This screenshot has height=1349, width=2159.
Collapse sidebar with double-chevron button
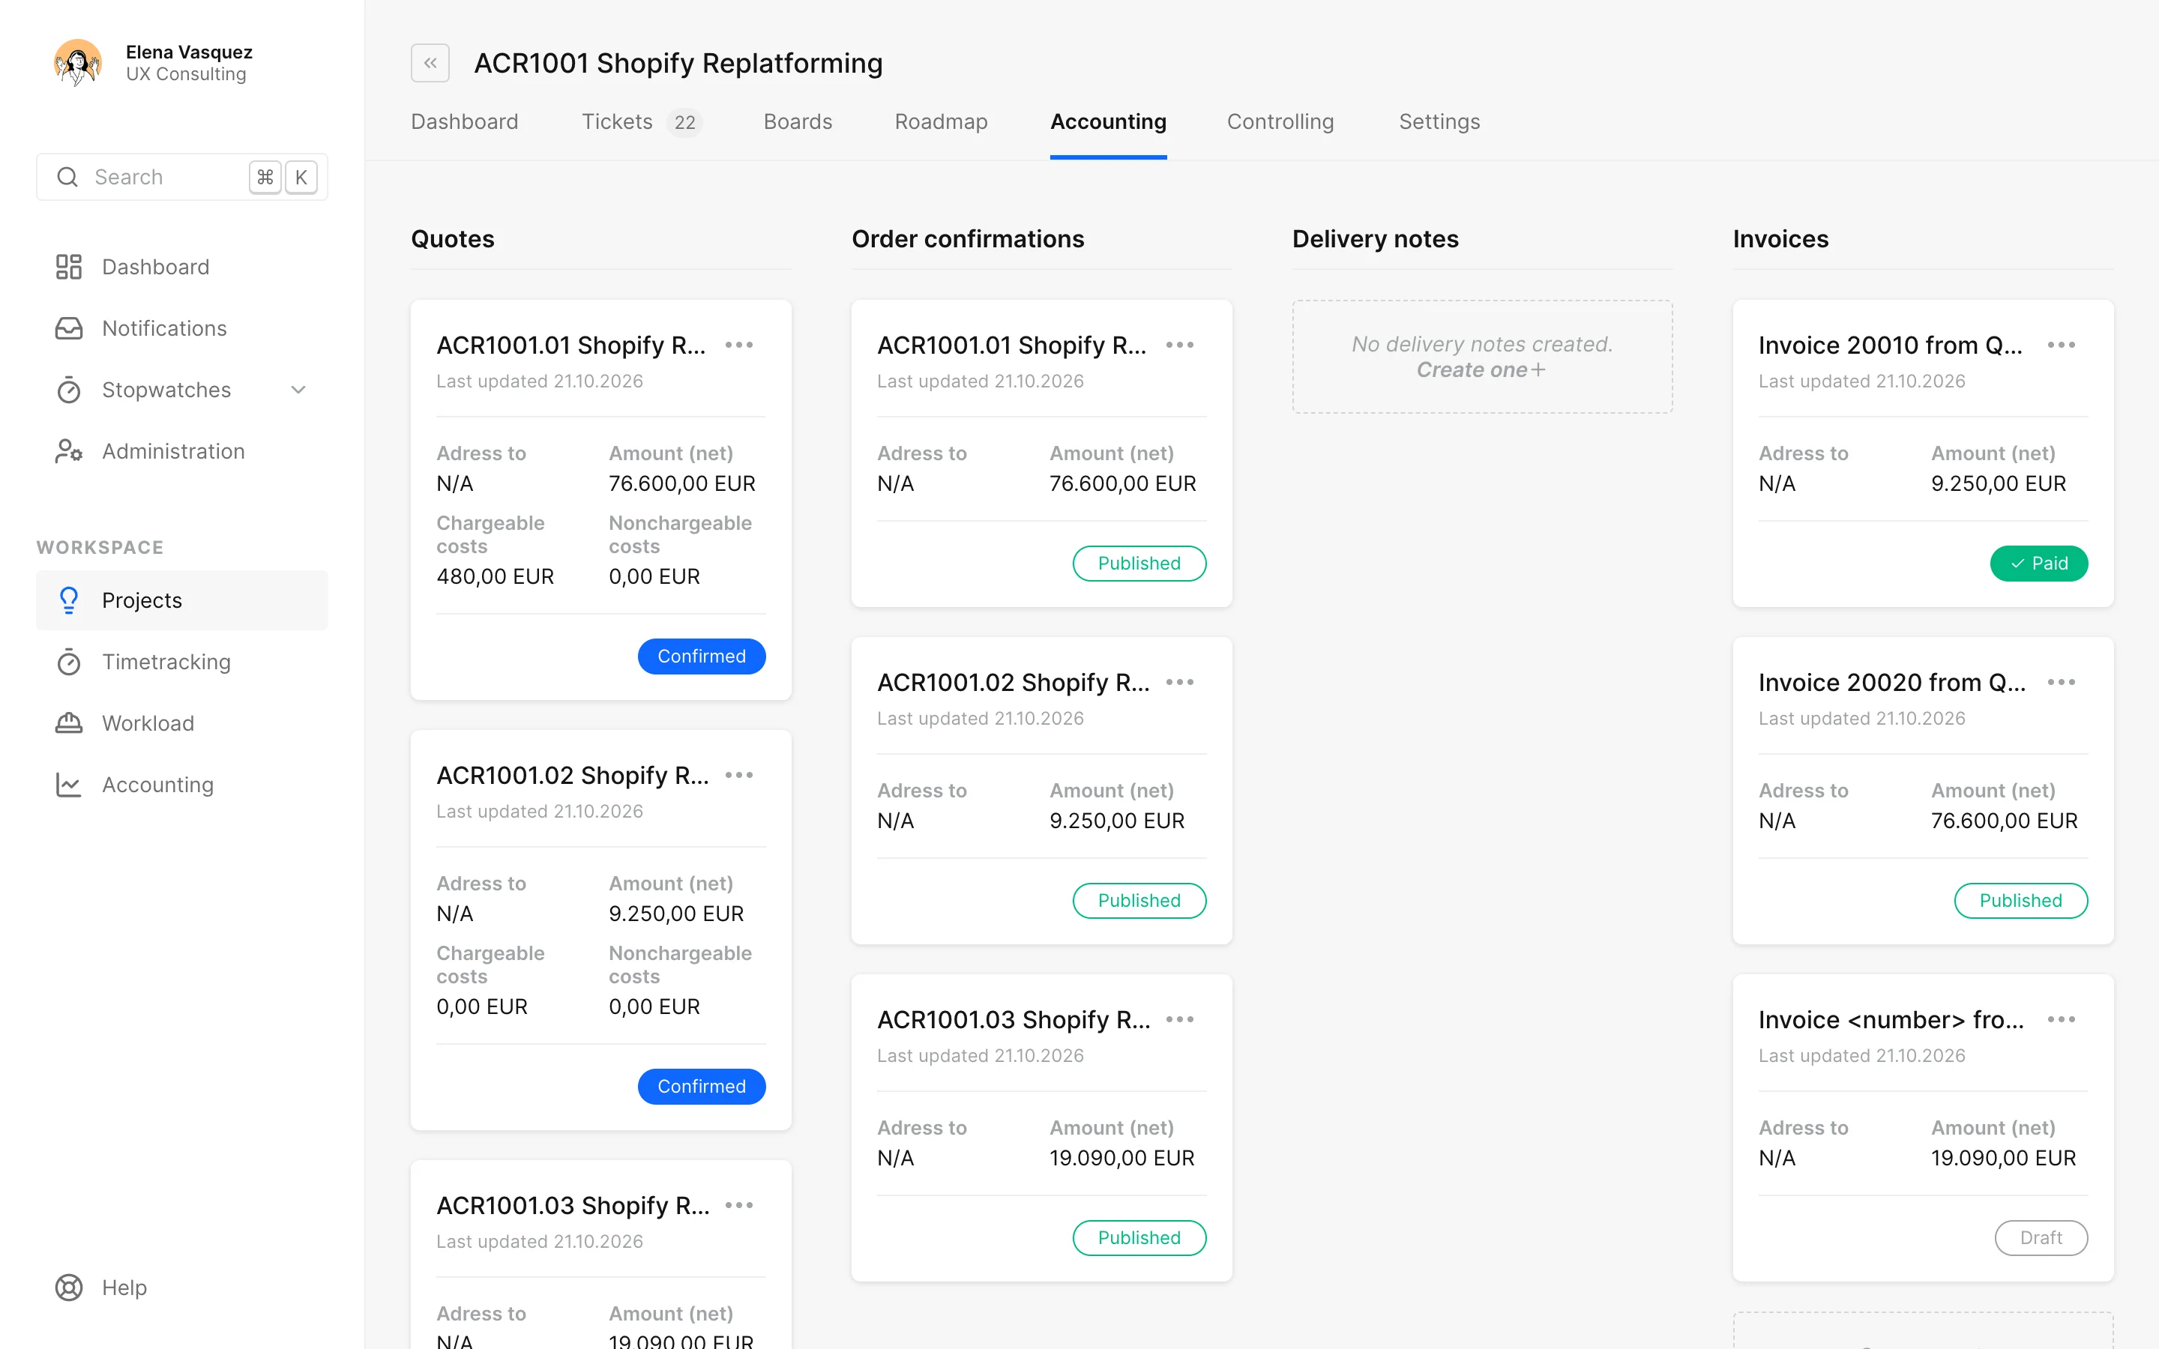(x=430, y=64)
